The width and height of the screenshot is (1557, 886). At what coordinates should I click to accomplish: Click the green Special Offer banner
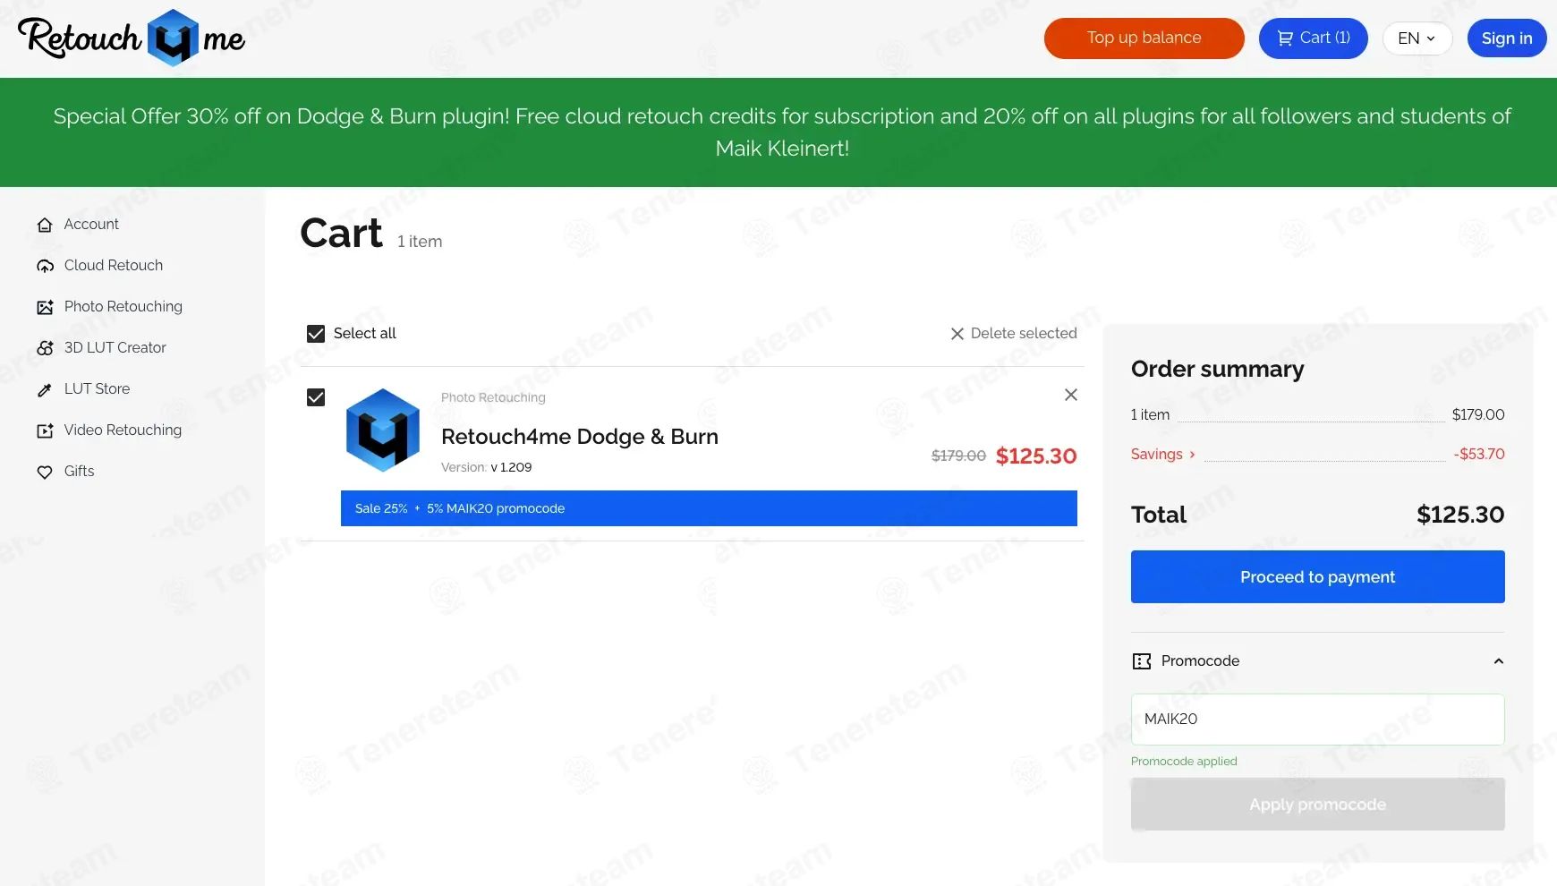pyautogui.click(x=778, y=132)
